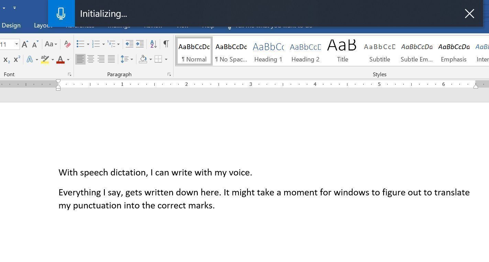The image size is (489, 262).
Task: Apply paragraph Shading
Action: [x=144, y=59]
